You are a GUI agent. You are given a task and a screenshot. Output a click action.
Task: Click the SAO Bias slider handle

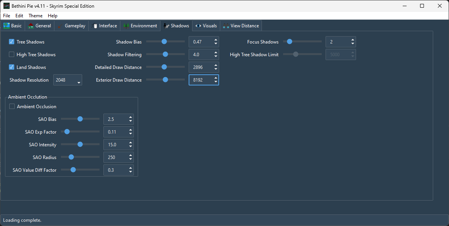point(80,119)
